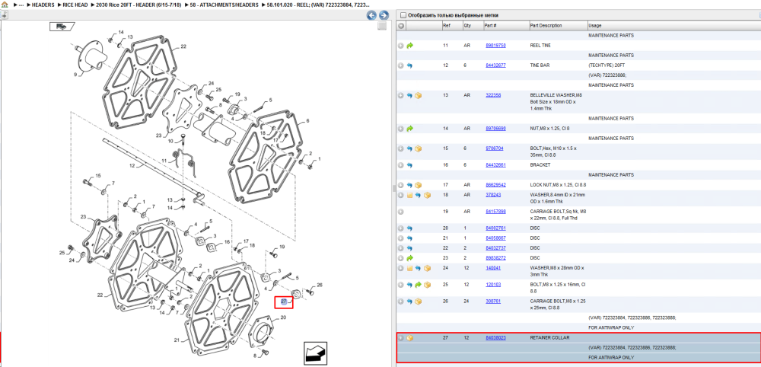The image size is (761, 367).
Task: Select callout 10 in the diagram
Action: (170, 142)
